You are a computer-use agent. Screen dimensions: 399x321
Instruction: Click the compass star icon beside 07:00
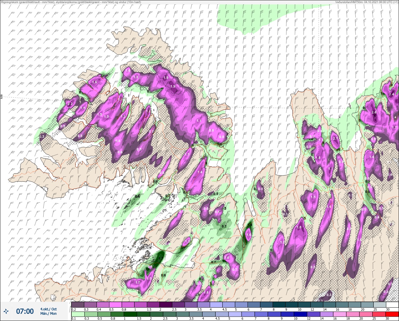tap(6, 311)
